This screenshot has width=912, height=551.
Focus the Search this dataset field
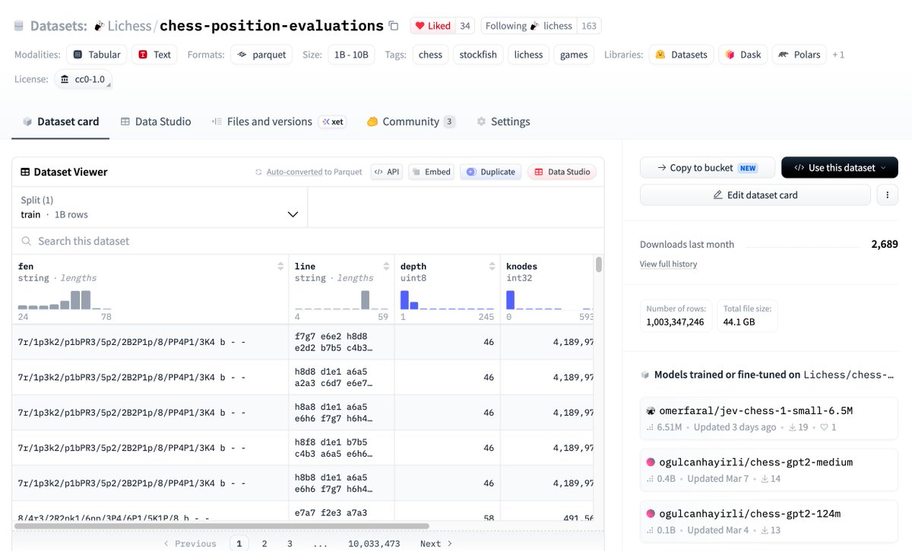tap(308, 241)
